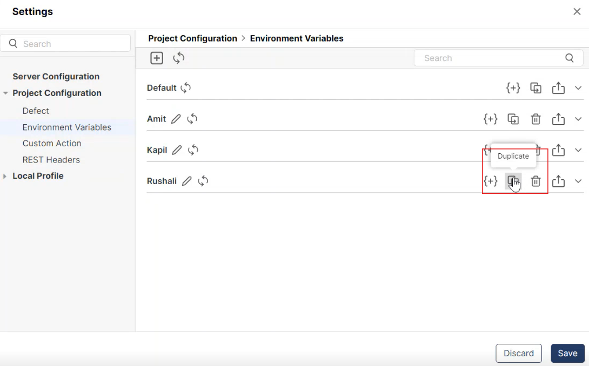Click the Default environment name

point(162,88)
